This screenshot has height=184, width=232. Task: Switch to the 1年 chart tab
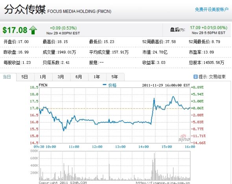[97, 77]
